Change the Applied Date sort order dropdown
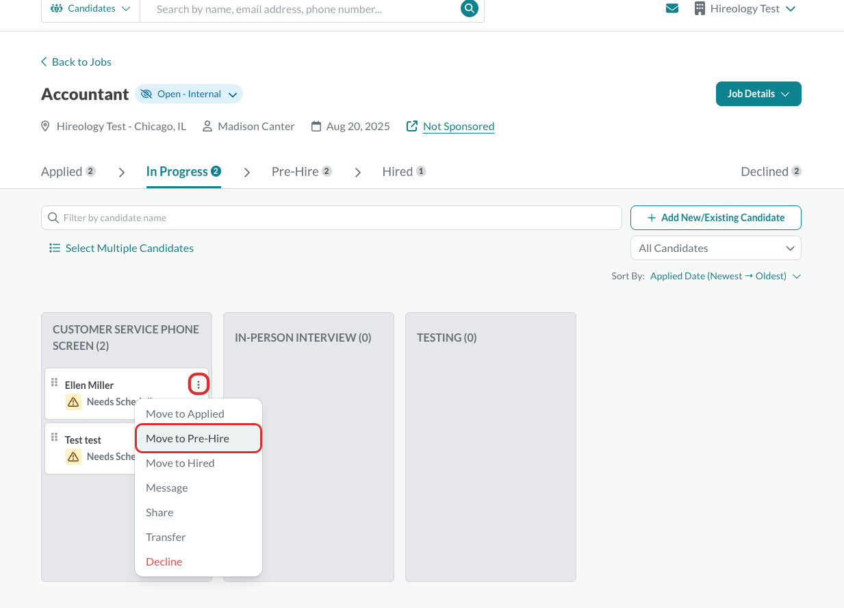This screenshot has height=608, width=844. [x=726, y=276]
